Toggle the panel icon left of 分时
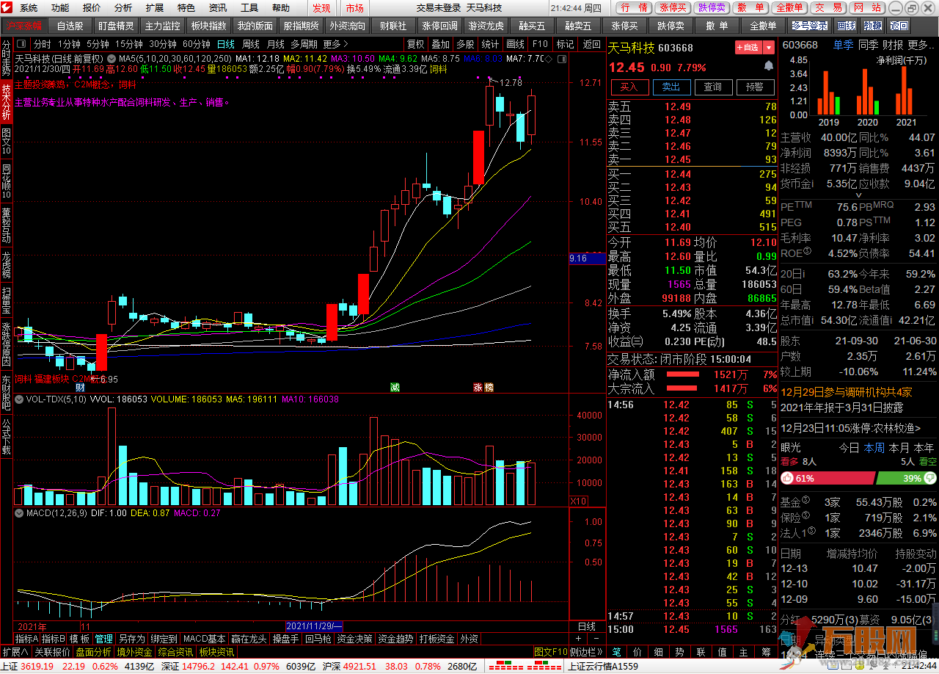The width and height of the screenshot is (939, 674). [21, 44]
